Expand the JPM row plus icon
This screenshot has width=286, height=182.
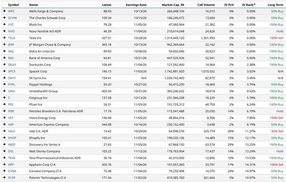click(x=4, y=45)
